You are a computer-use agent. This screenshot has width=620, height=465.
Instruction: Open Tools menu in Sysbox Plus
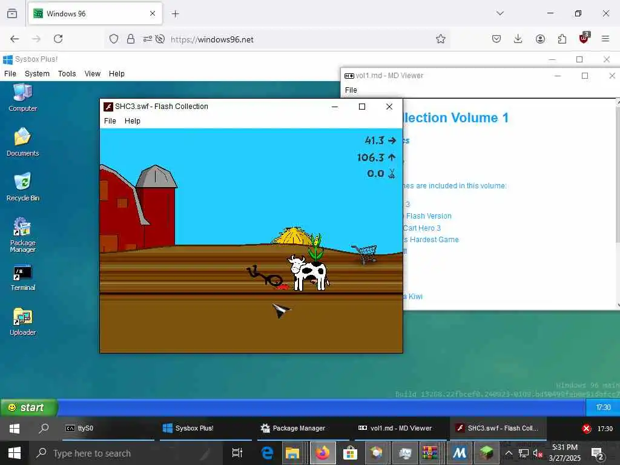[x=67, y=73]
